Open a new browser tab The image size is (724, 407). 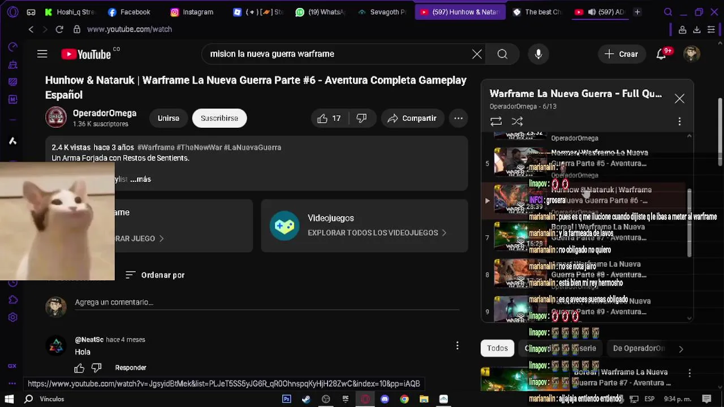pos(637,12)
